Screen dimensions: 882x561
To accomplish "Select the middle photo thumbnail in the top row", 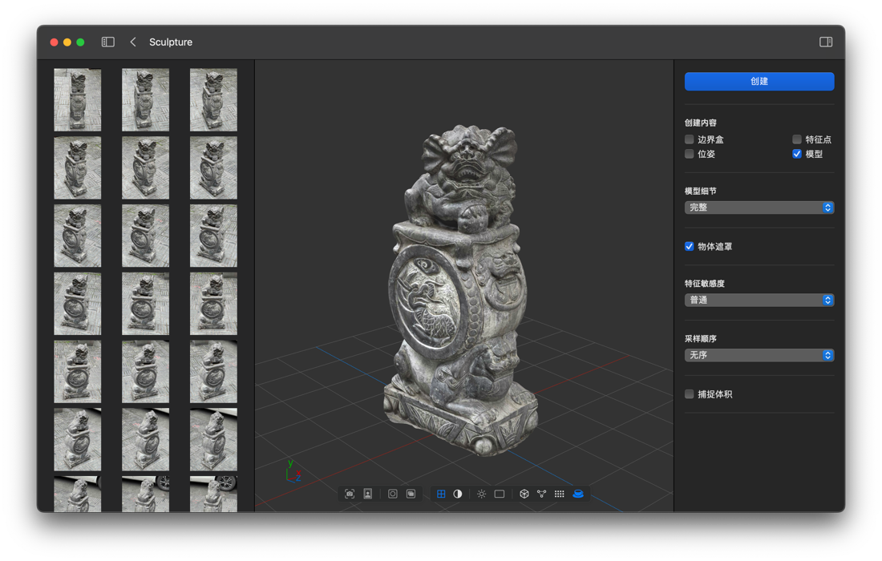I will pyautogui.click(x=146, y=100).
